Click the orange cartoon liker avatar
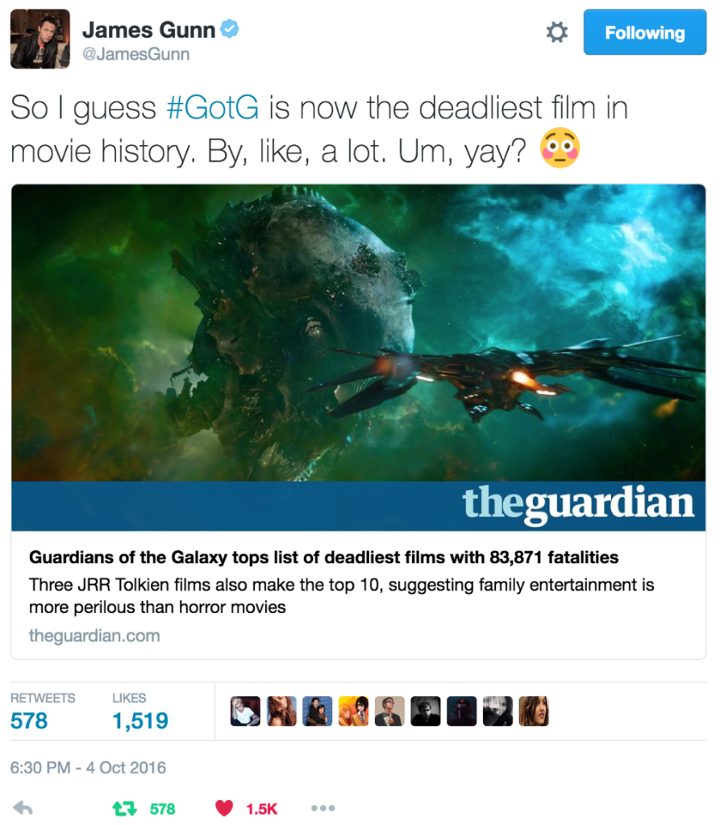Screen dimensions: 720x825 point(353,711)
